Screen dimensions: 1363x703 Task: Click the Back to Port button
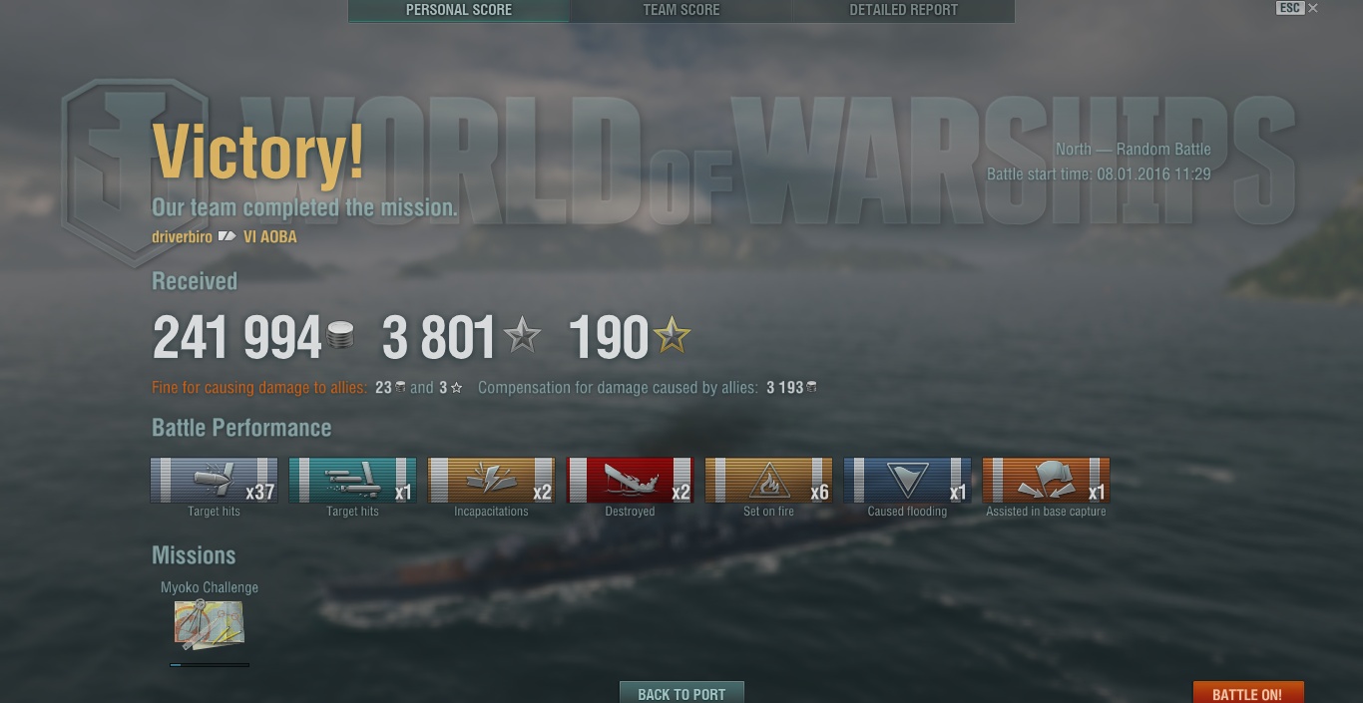681,693
